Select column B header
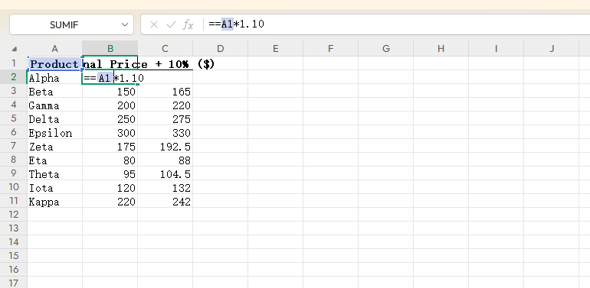590x288 pixels. click(110, 48)
